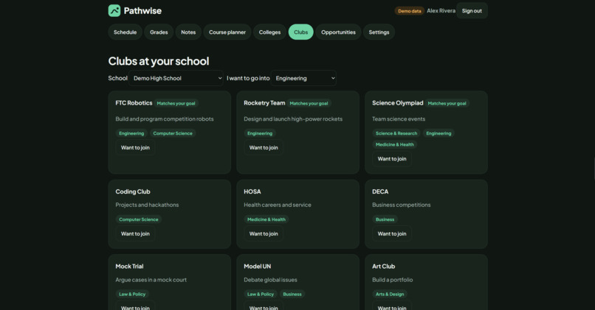
Task: Click 'Debate global issues' description
Action: pos(270,280)
